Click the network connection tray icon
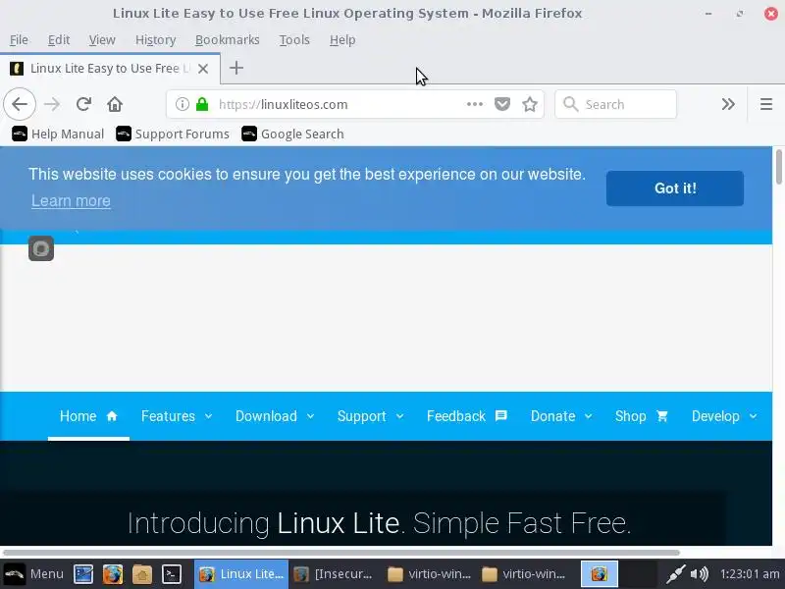The width and height of the screenshot is (785, 589). click(675, 574)
